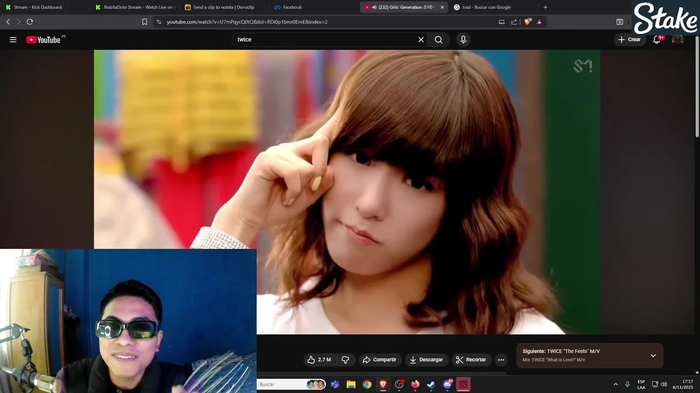Image resolution: width=700 pixels, height=393 pixels.
Task: Click the Descargar button
Action: (x=426, y=360)
